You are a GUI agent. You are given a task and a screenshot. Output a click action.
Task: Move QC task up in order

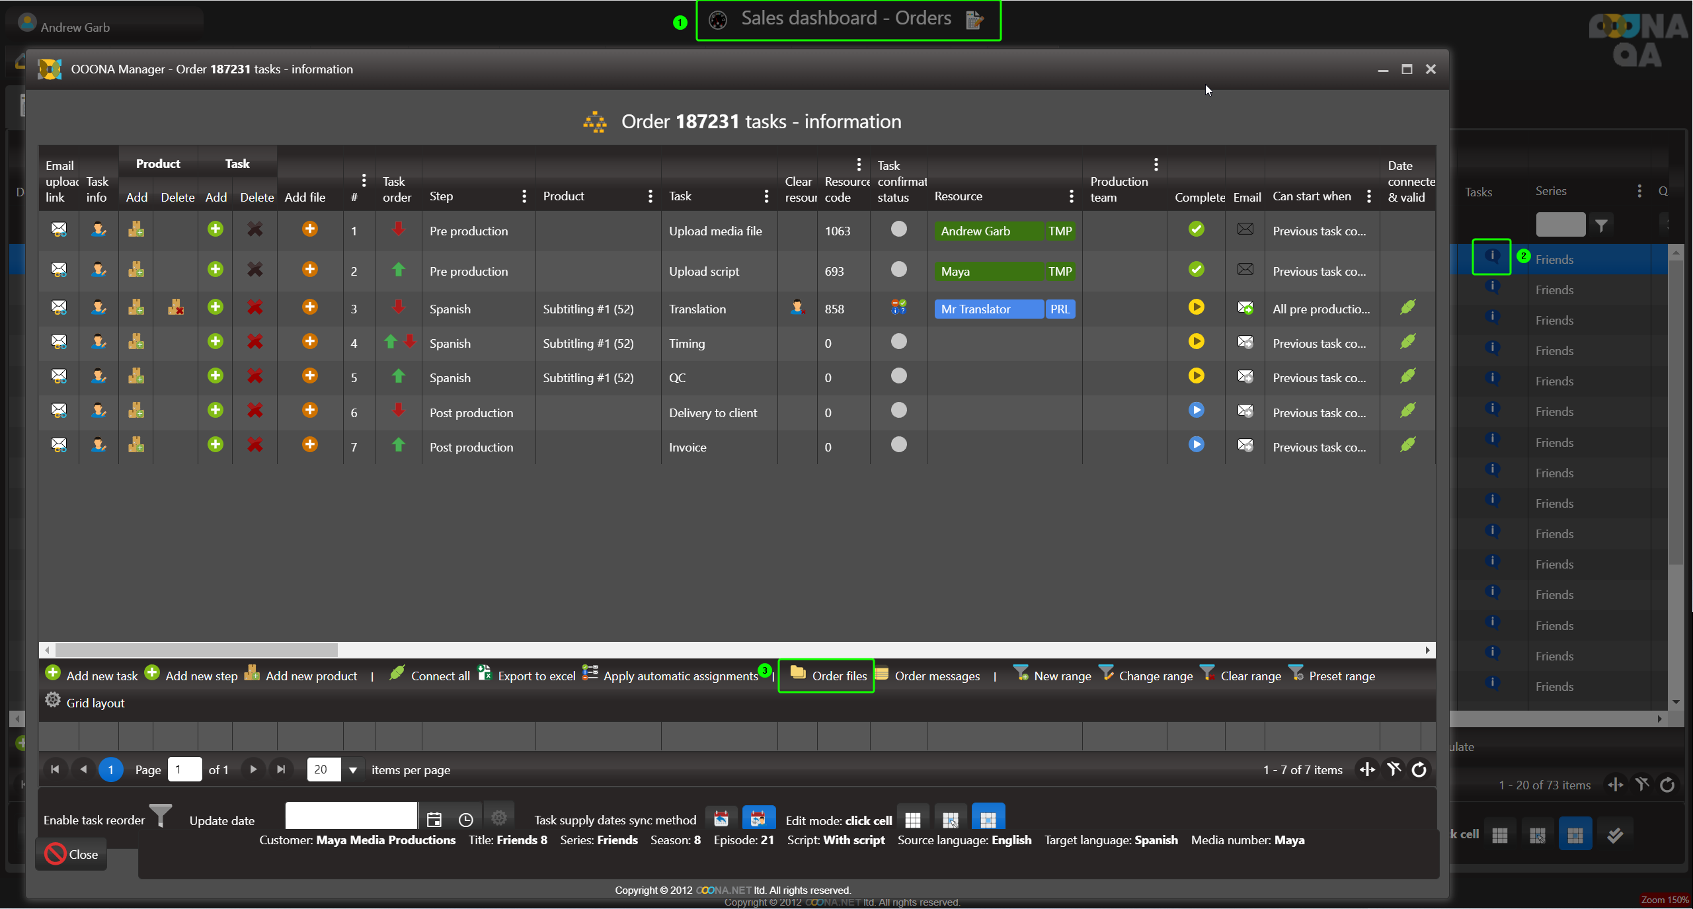click(x=398, y=376)
